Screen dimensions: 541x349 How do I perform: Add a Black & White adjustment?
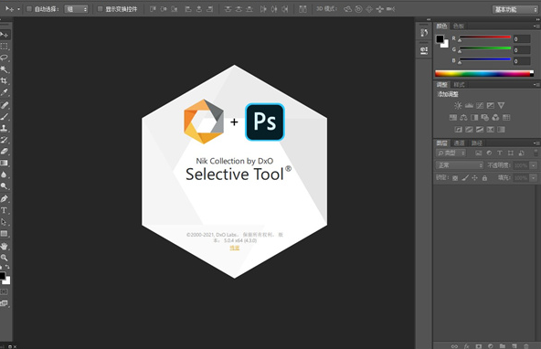(x=474, y=118)
